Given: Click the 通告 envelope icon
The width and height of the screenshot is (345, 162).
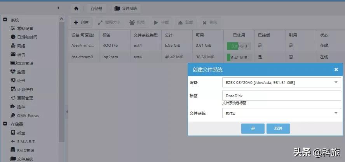Looking at the screenshot, I should point(13,54).
